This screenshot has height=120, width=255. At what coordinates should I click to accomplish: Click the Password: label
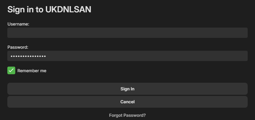coord(18,47)
